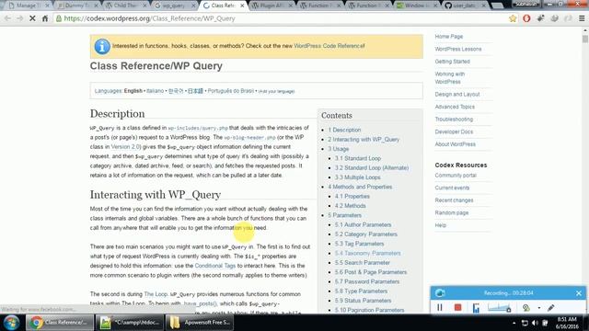Jump to 5.4 Taxonomy Parameters
Image resolution: width=589 pixels, height=331 pixels.
tap(368, 254)
